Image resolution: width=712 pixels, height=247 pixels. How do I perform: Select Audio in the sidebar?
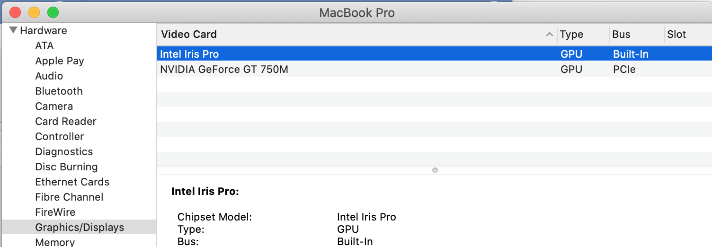click(x=49, y=76)
